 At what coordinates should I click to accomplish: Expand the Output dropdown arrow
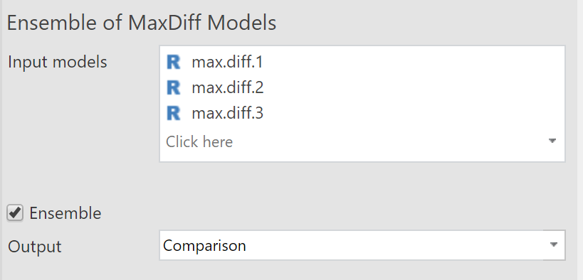pos(554,244)
